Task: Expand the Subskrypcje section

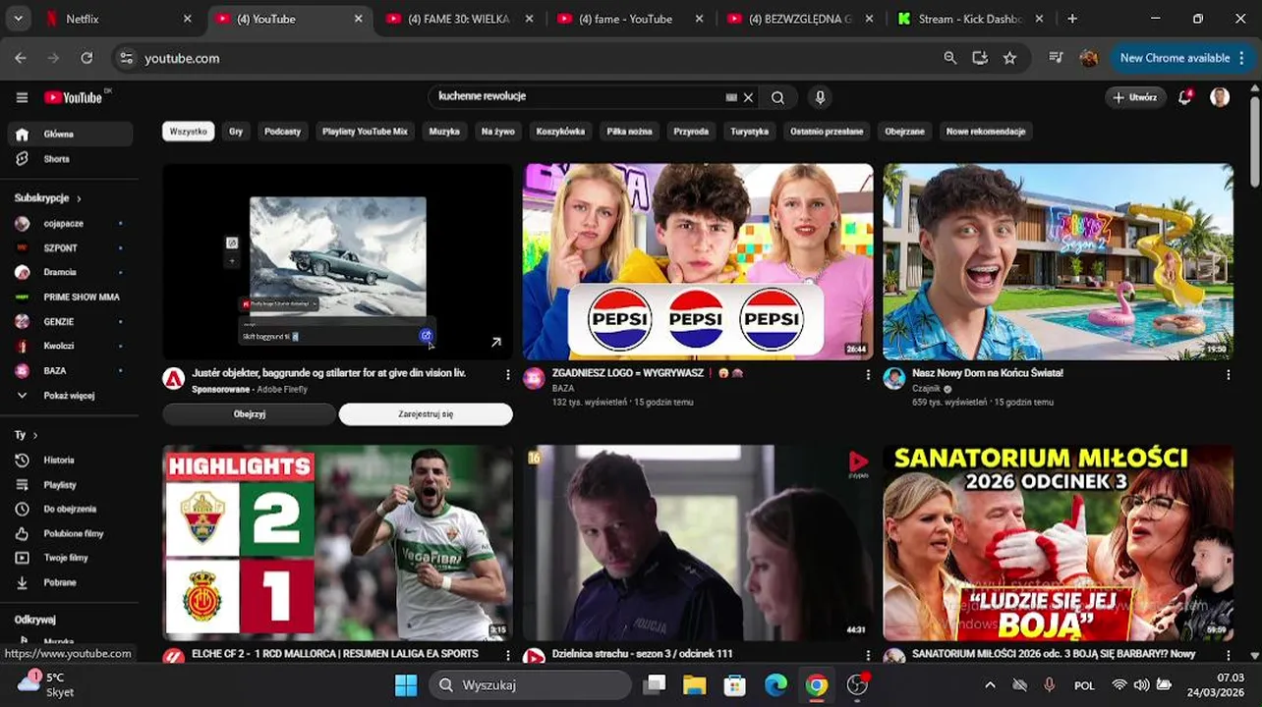Action: [x=48, y=198]
